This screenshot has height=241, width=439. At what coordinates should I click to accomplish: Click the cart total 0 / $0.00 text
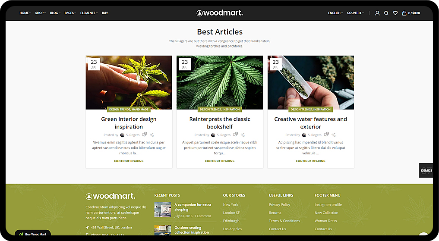tap(414, 13)
